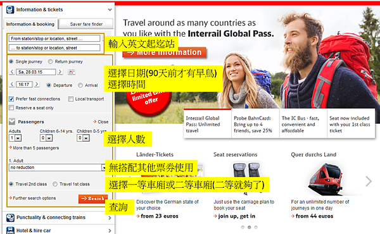The image size is (380, 234).
Task: Click the Quer durchs Land heading
Action: tap(313, 154)
